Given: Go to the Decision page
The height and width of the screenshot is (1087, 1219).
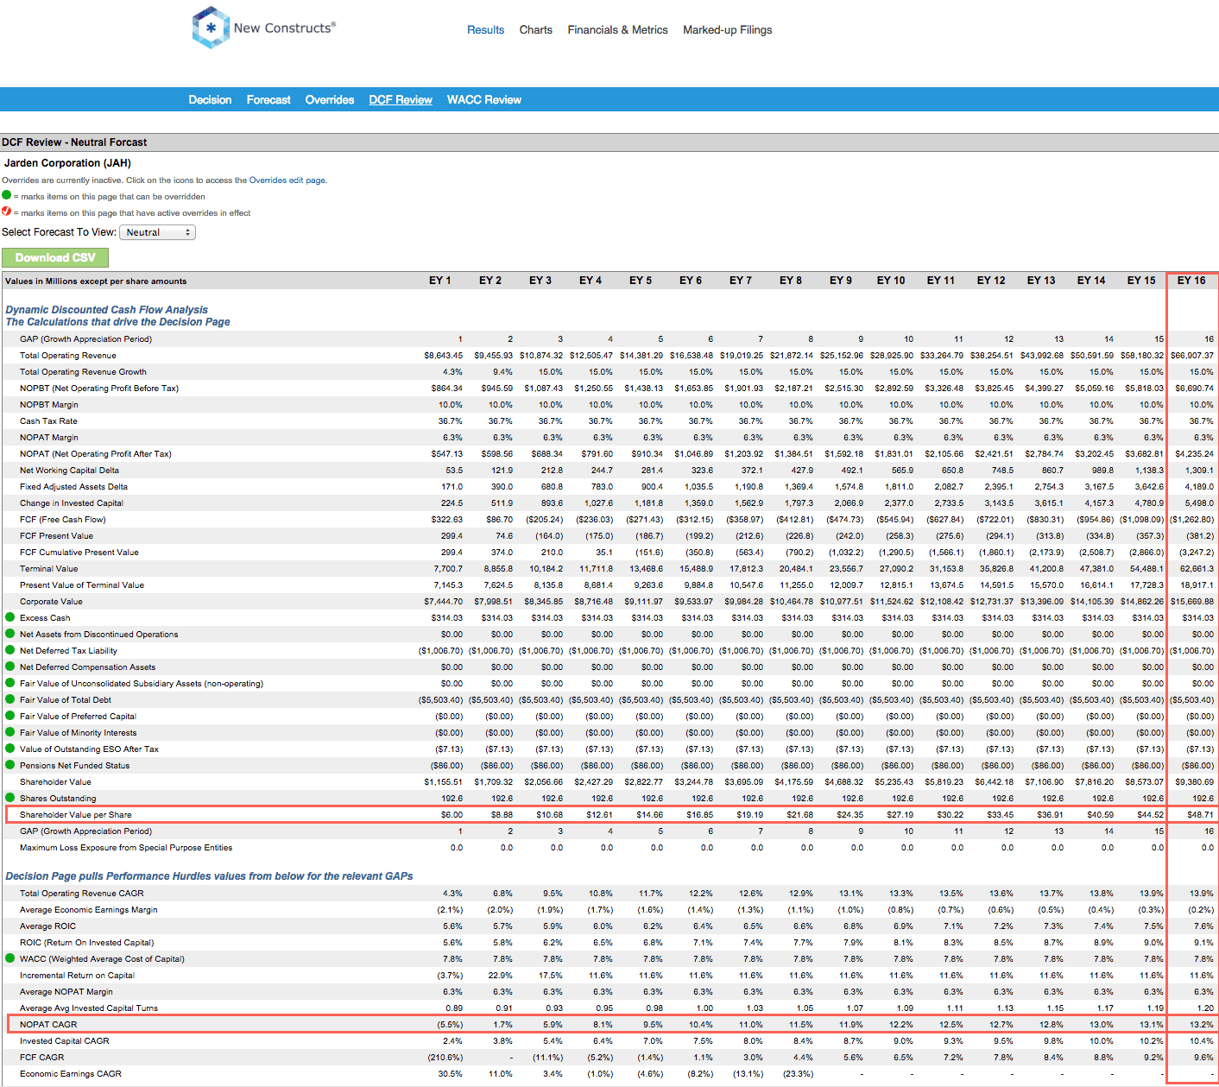Looking at the screenshot, I should [x=210, y=100].
